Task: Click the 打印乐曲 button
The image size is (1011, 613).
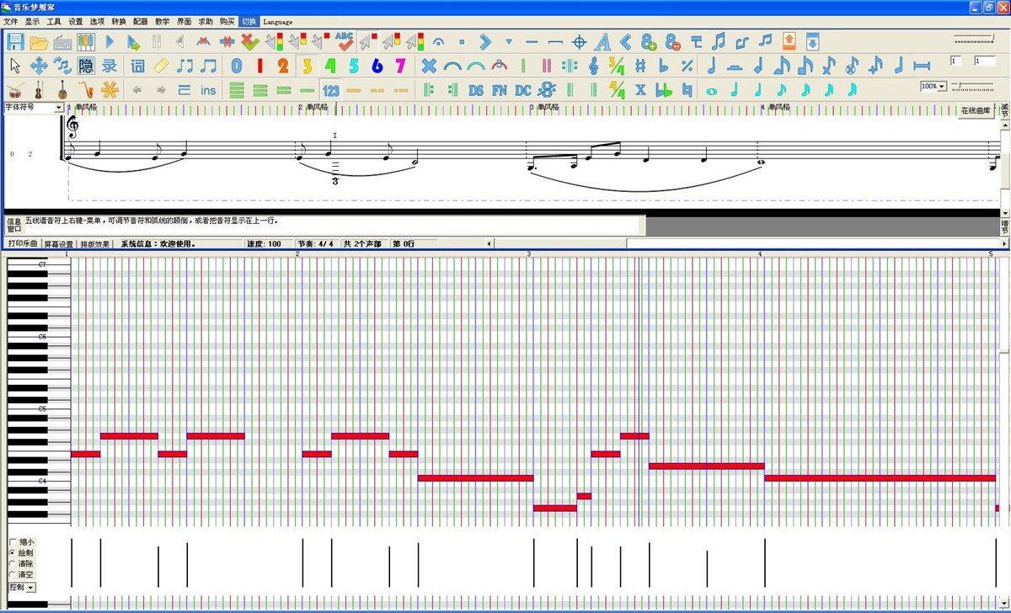Action: click(x=23, y=244)
